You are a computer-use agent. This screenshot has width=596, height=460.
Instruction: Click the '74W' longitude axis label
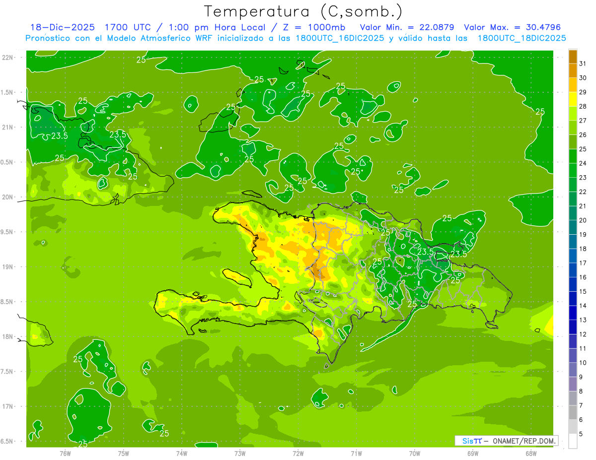(182, 454)
